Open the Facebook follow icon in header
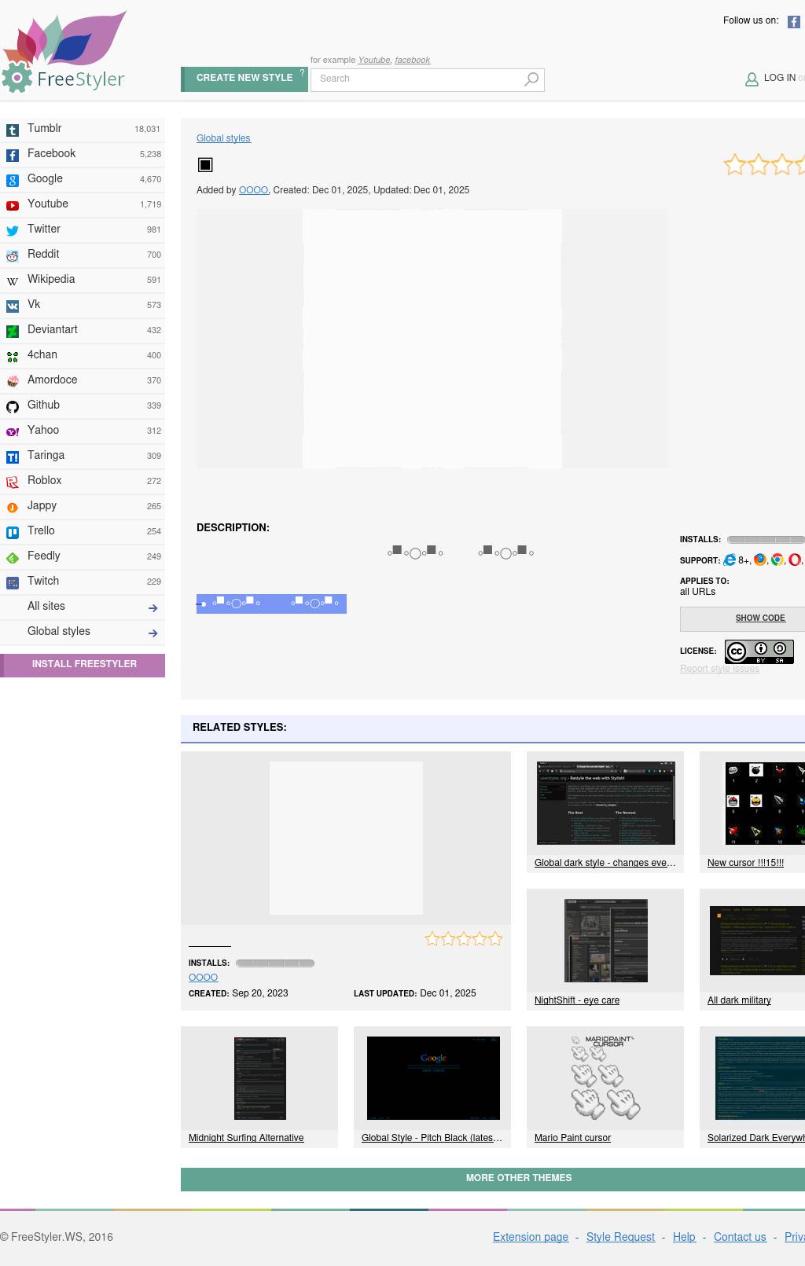This screenshot has height=1266, width=805. (794, 22)
